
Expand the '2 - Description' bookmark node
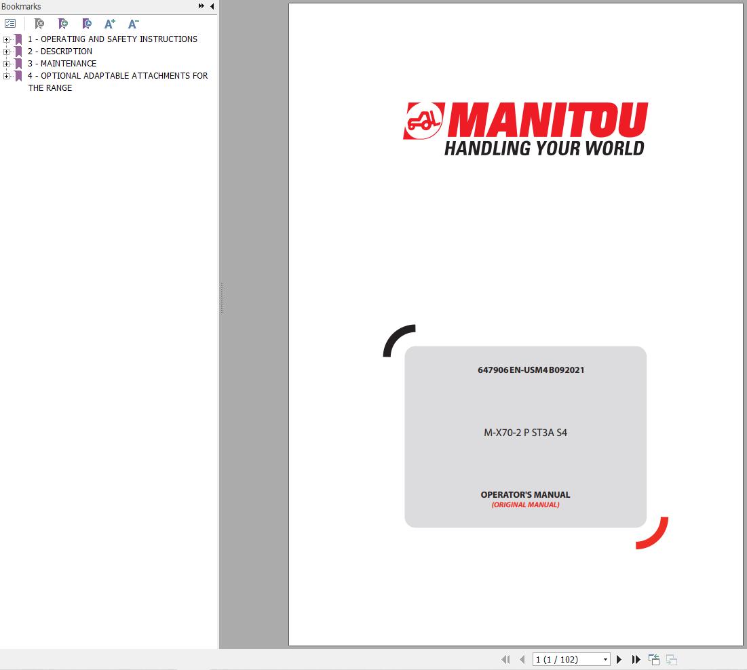click(x=6, y=52)
